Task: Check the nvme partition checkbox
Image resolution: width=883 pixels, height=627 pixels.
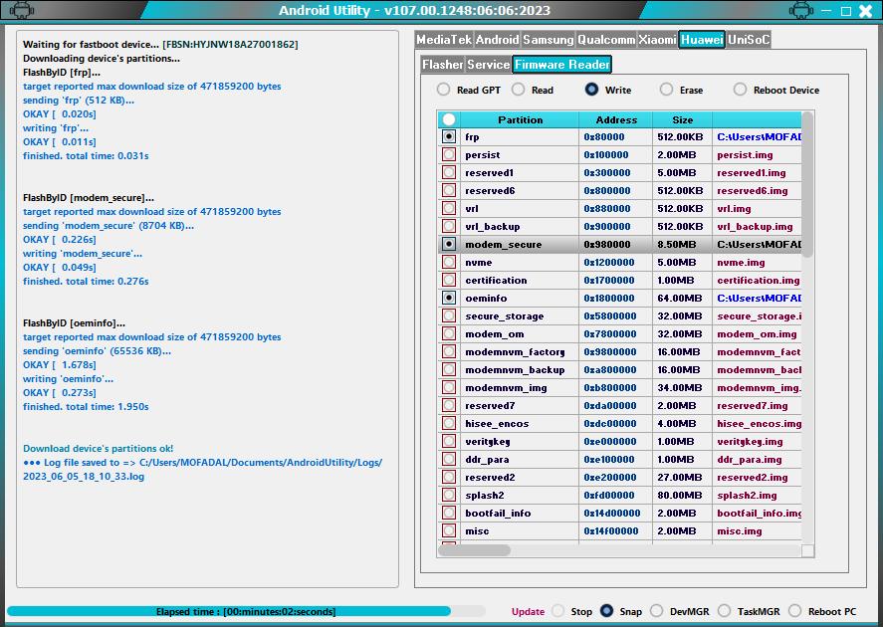Action: pos(449,263)
